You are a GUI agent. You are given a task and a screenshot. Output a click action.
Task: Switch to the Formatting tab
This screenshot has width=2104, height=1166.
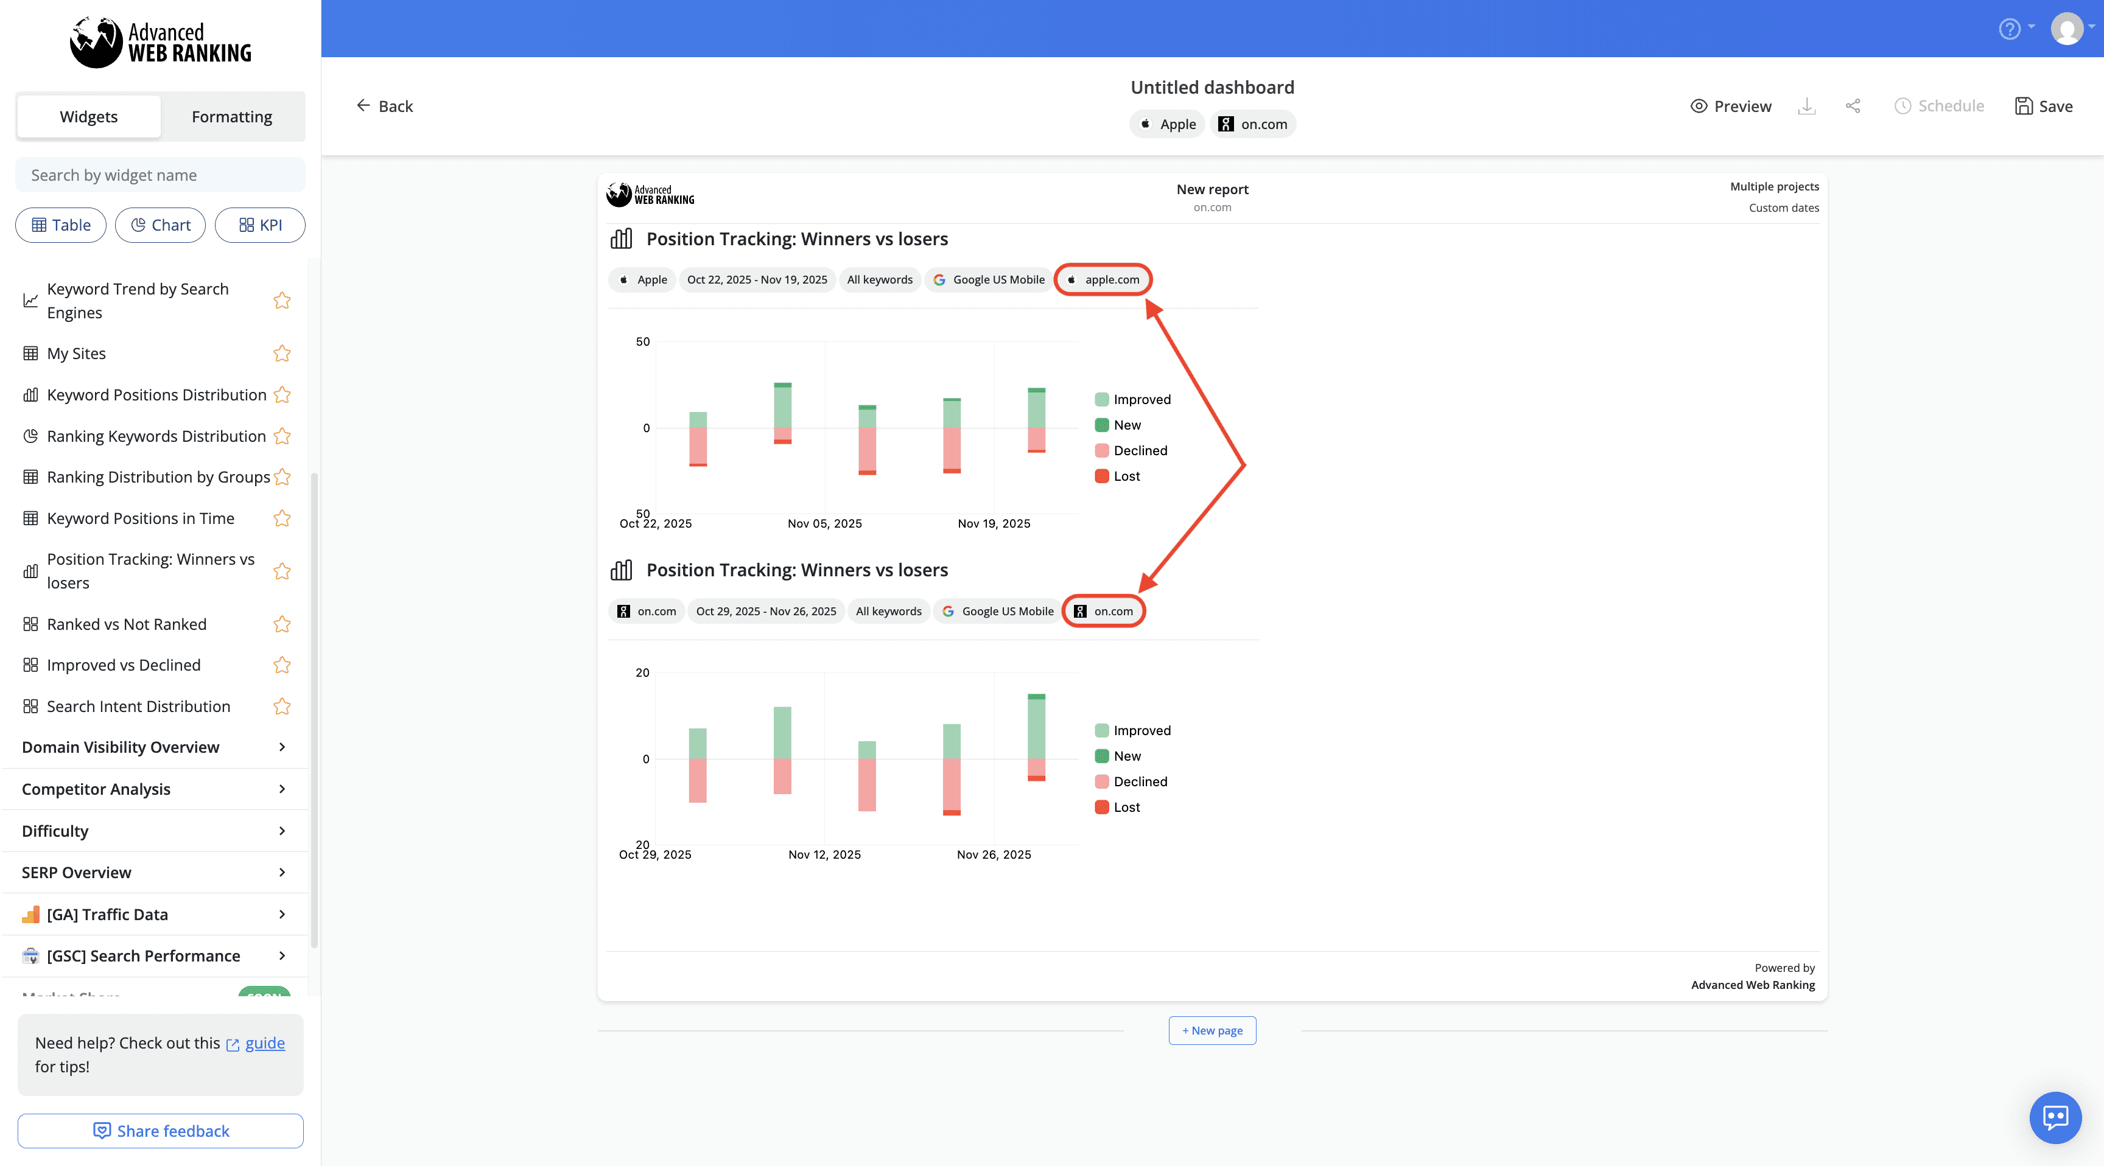[231, 116]
